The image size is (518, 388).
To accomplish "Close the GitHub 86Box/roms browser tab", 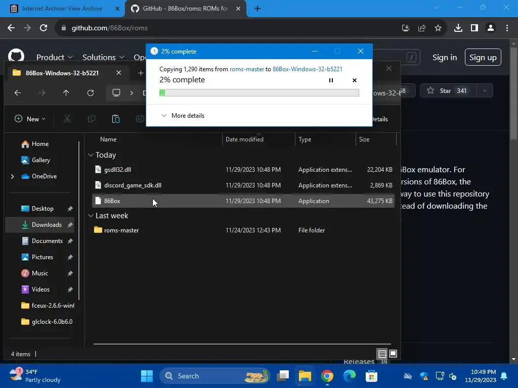I will coord(238,9).
